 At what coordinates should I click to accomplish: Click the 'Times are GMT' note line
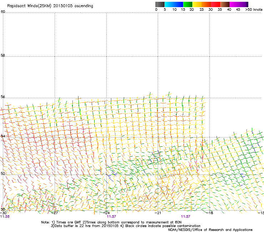[111, 222]
